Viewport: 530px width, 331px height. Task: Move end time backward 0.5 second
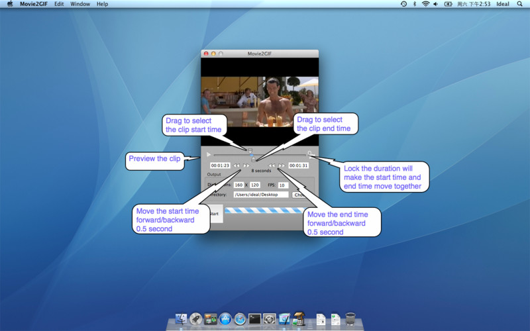(272, 165)
